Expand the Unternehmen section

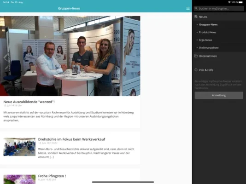pyautogui.click(x=219, y=56)
